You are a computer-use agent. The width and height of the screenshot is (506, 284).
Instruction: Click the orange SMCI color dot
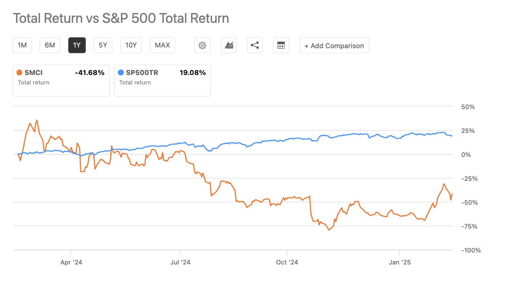[x=19, y=72]
